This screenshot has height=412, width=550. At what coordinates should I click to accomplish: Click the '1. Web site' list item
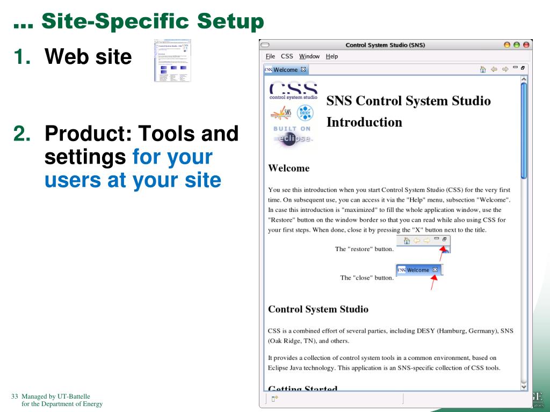pyautogui.click(x=73, y=56)
